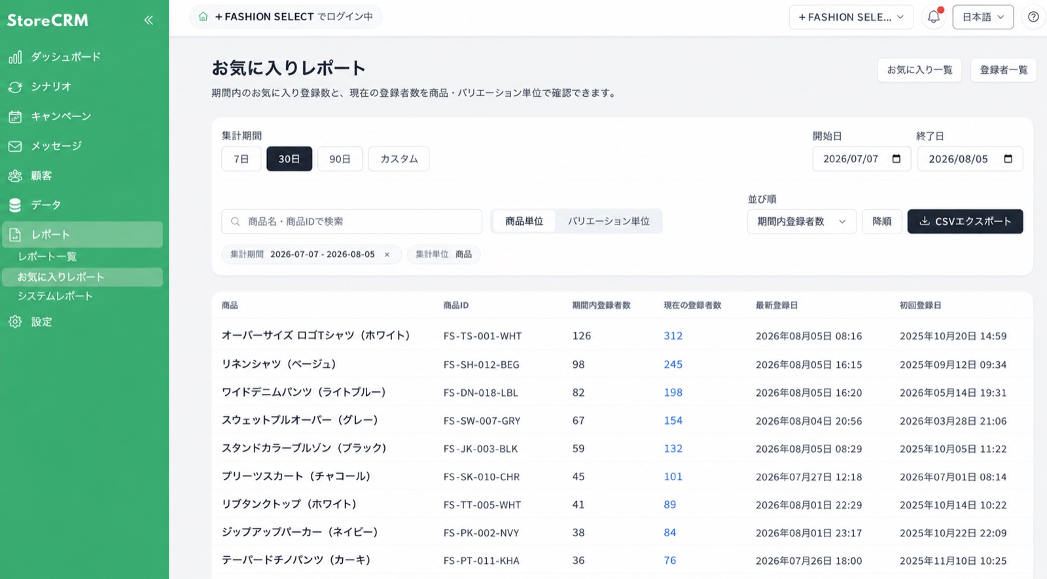Open current registrants link 101
This screenshot has width=1047, height=579.
[673, 477]
